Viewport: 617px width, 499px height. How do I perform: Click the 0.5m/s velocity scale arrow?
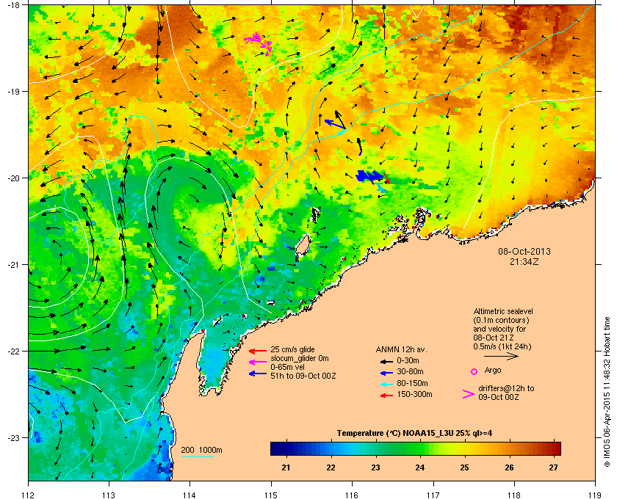(x=501, y=357)
